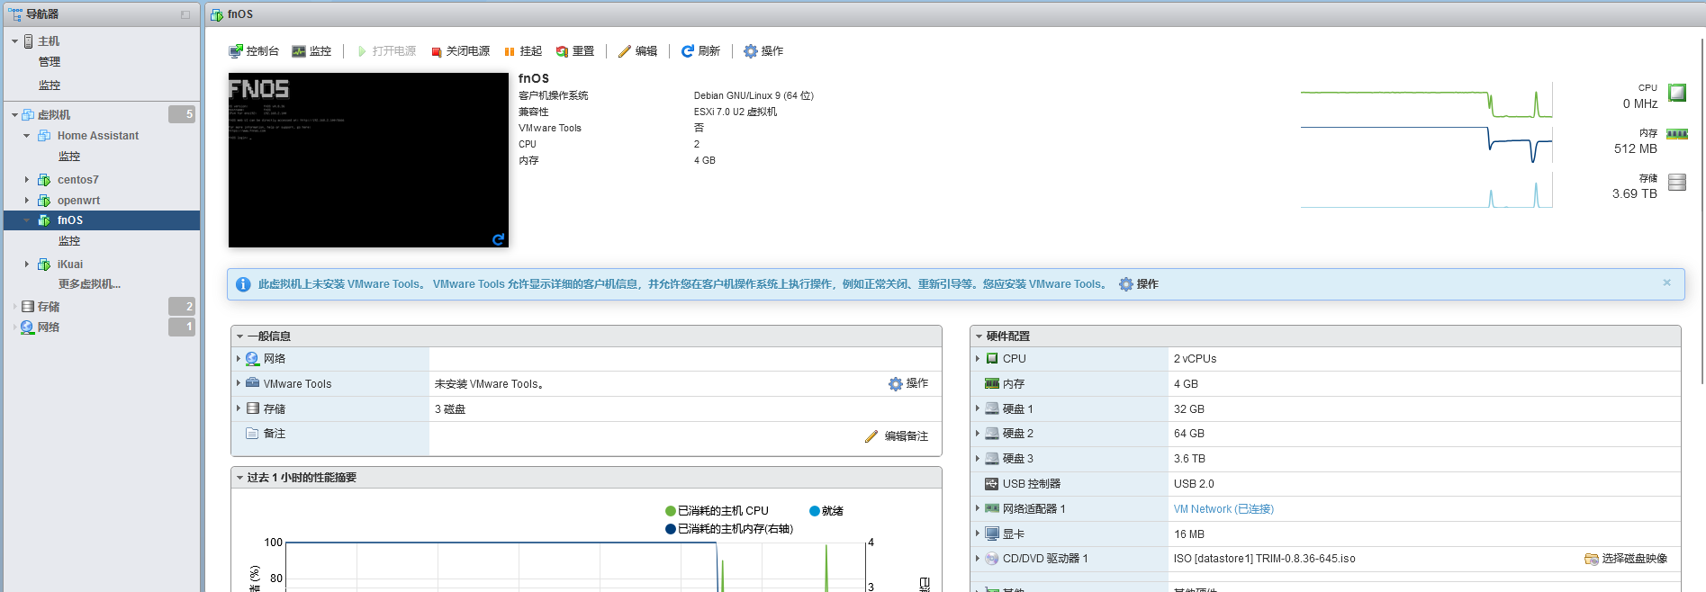Expand the 网络 row in general info
This screenshot has width=1706, height=592.
tap(239, 359)
